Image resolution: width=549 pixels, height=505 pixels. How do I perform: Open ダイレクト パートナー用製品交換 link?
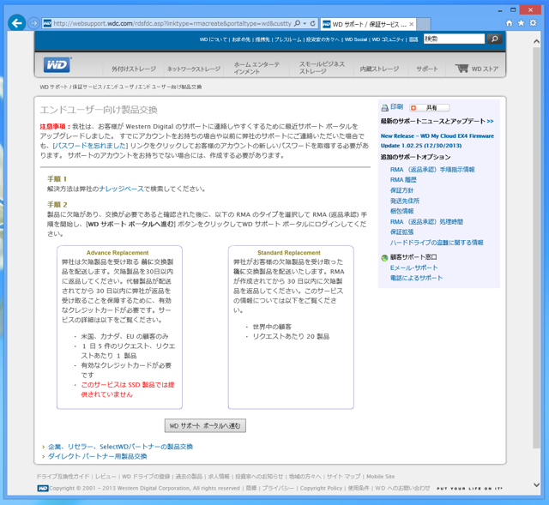(x=97, y=456)
